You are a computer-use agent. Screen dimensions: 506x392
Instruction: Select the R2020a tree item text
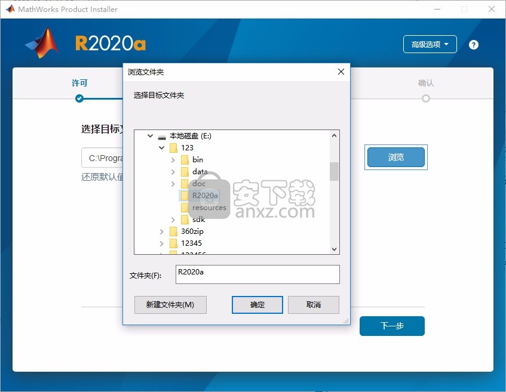tap(205, 196)
